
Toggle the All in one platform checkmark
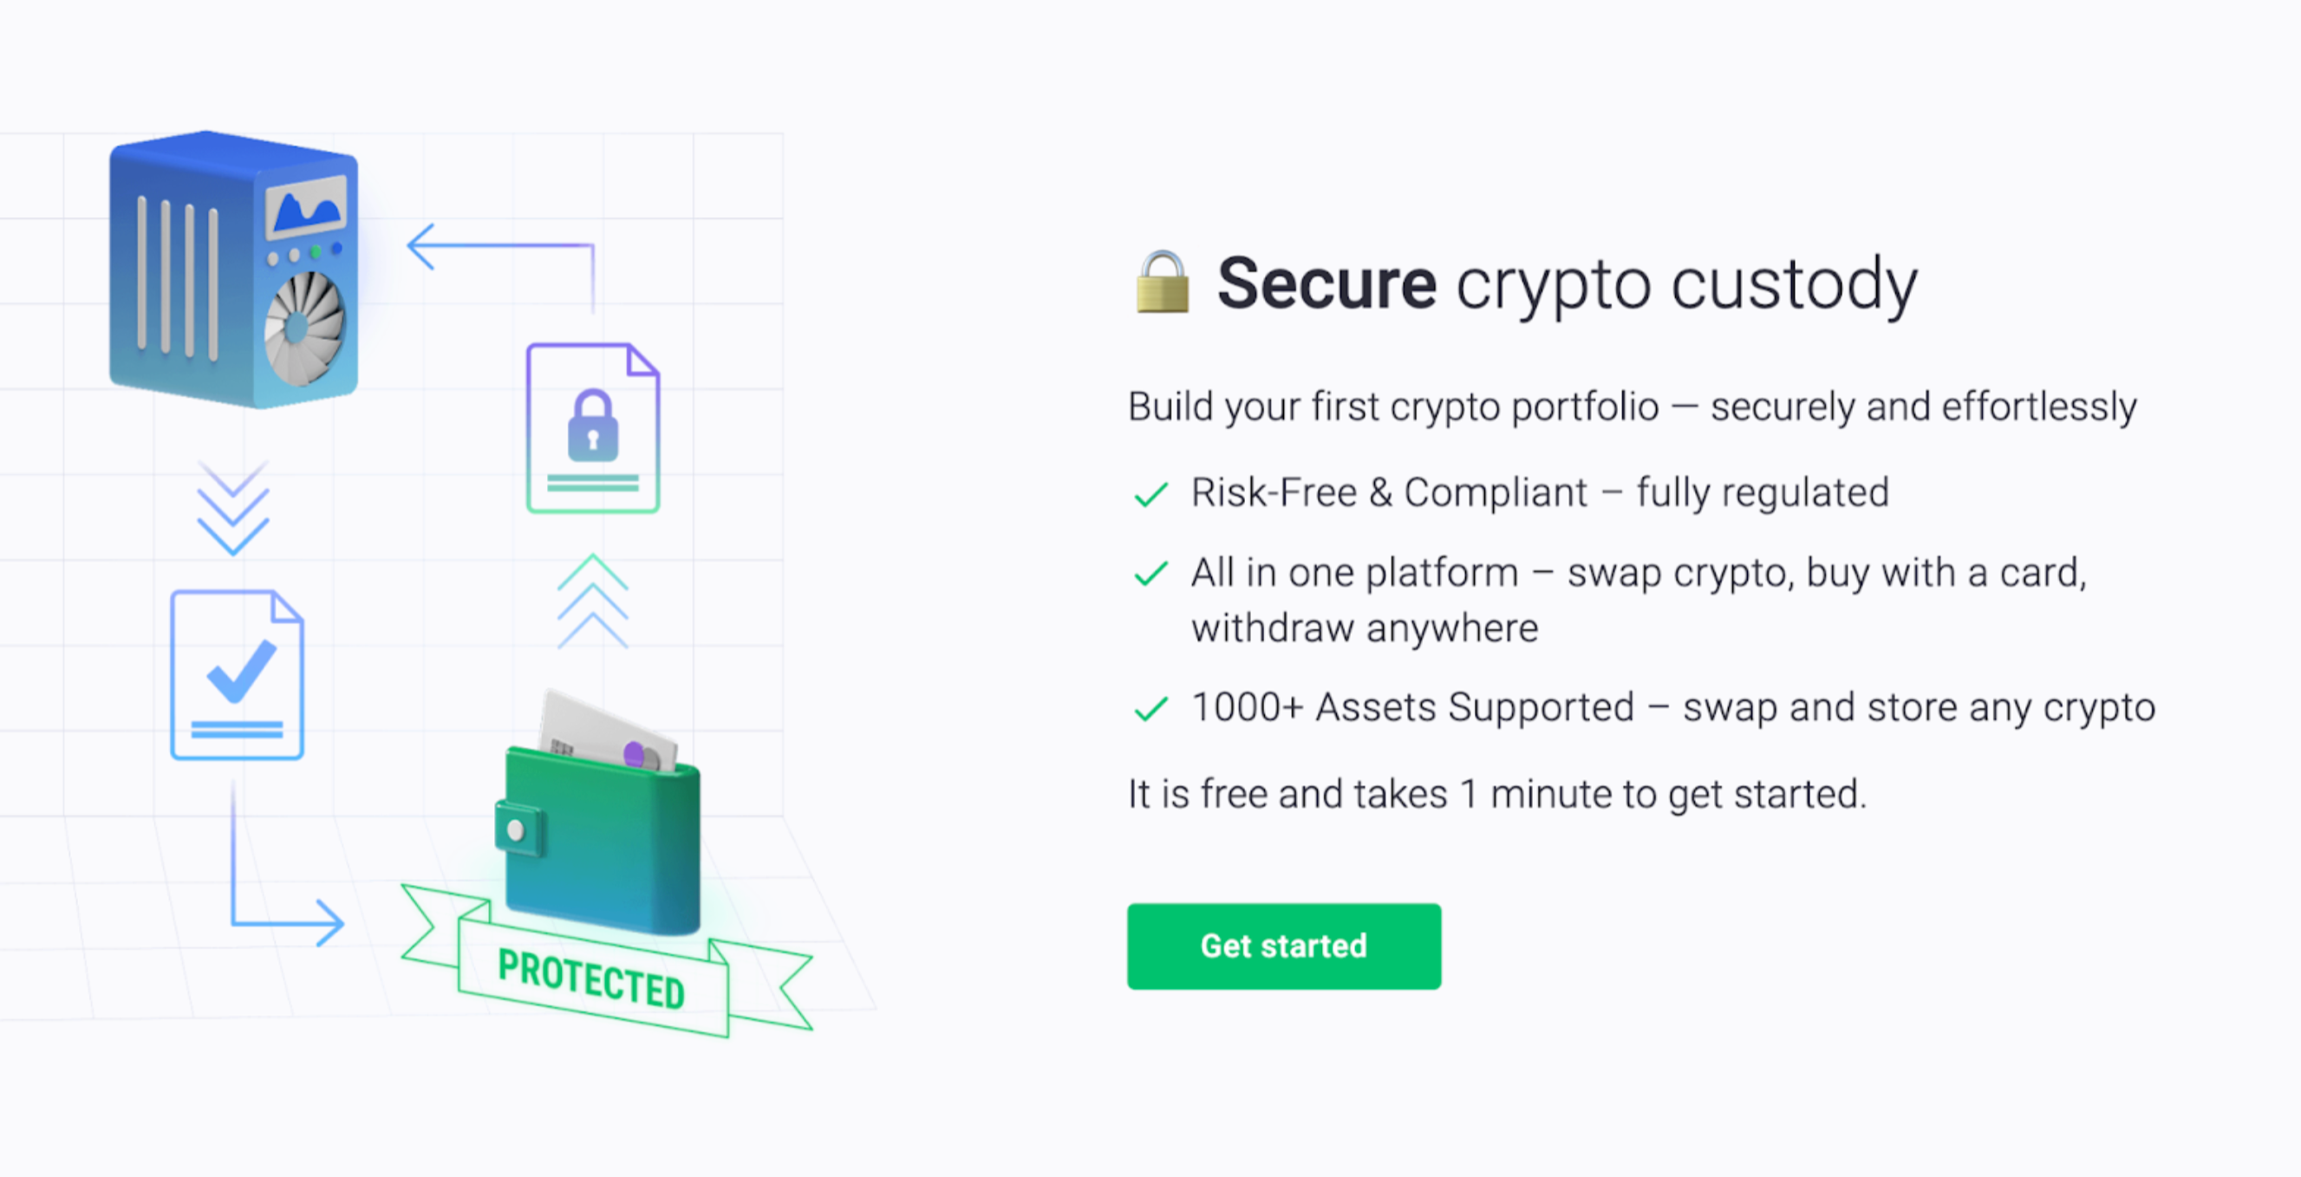[1150, 573]
